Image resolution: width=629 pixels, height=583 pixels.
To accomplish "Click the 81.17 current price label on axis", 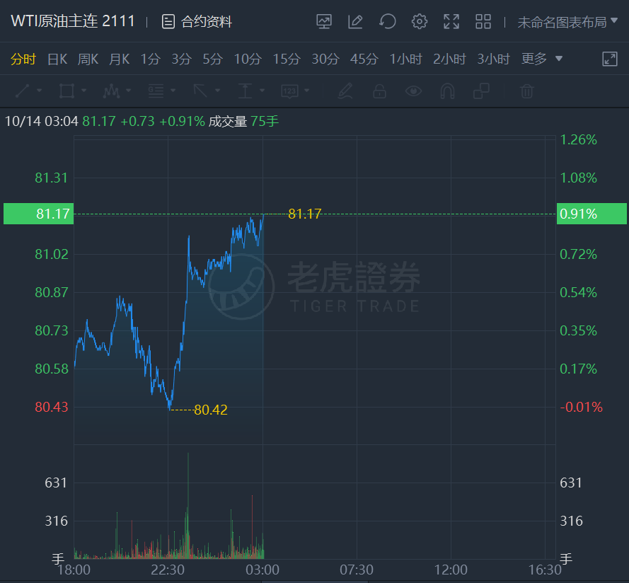I will 38,214.
